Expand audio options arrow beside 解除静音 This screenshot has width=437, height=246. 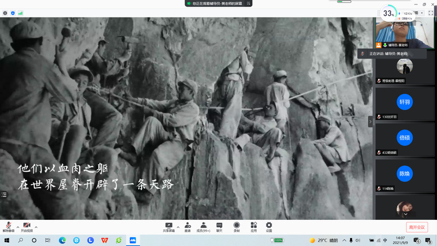(x=17, y=226)
